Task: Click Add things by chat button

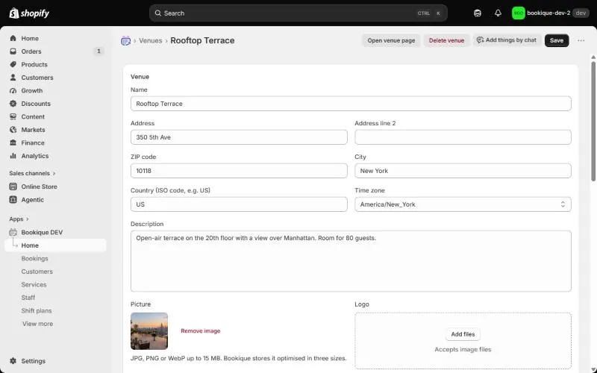Action: pyautogui.click(x=507, y=40)
